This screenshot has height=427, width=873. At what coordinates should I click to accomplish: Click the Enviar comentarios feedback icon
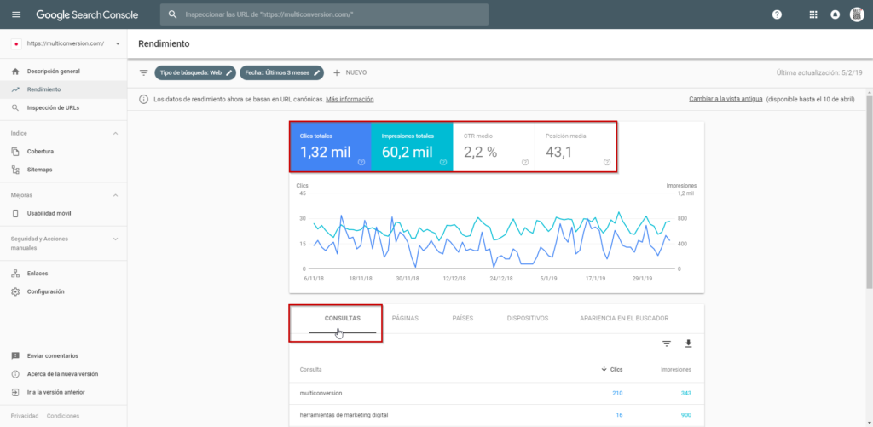tap(15, 355)
